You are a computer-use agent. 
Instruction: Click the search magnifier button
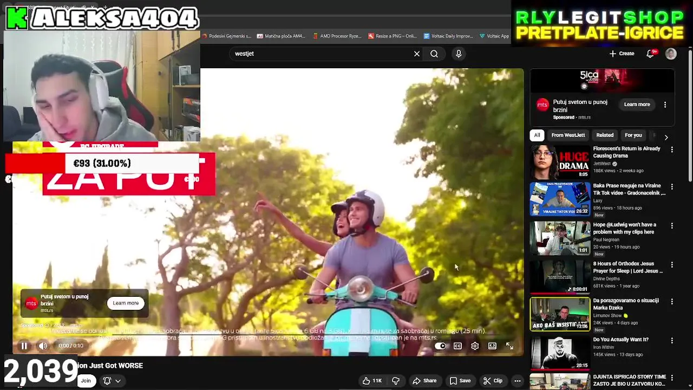coord(434,54)
